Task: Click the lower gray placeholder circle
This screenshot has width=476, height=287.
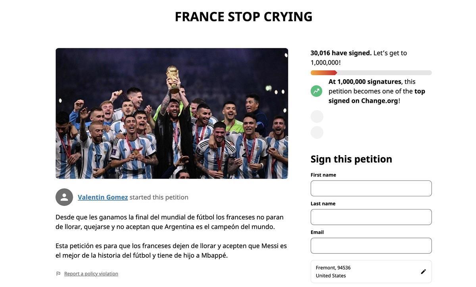Action: [x=317, y=132]
